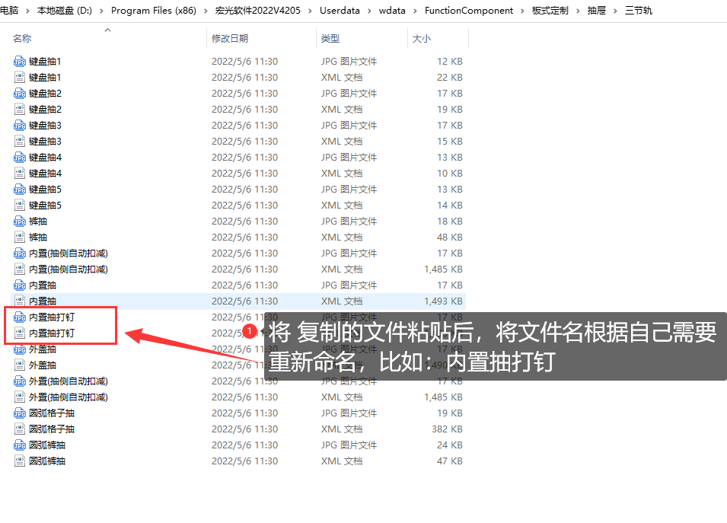Click XML icon of 内置(抽侧自动扣减)
The height and width of the screenshot is (523, 727).
[x=20, y=269]
